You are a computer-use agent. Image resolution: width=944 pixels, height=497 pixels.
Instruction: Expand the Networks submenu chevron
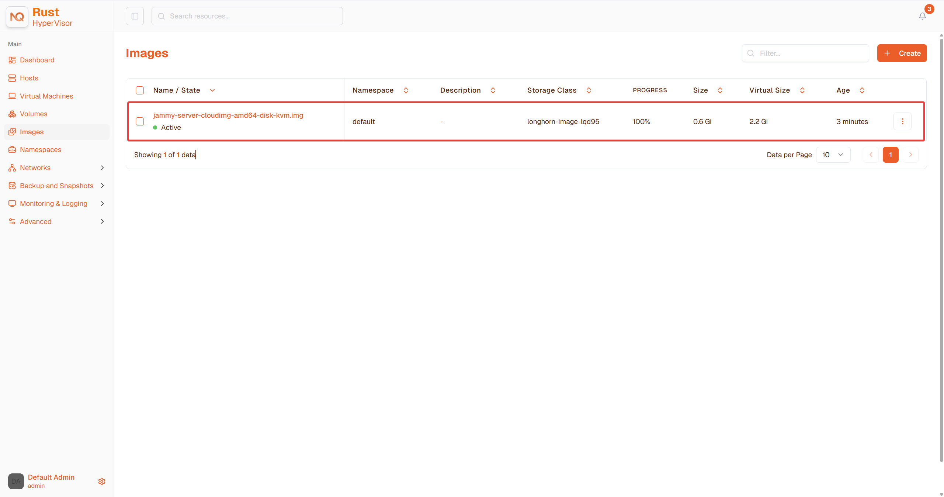pos(103,168)
